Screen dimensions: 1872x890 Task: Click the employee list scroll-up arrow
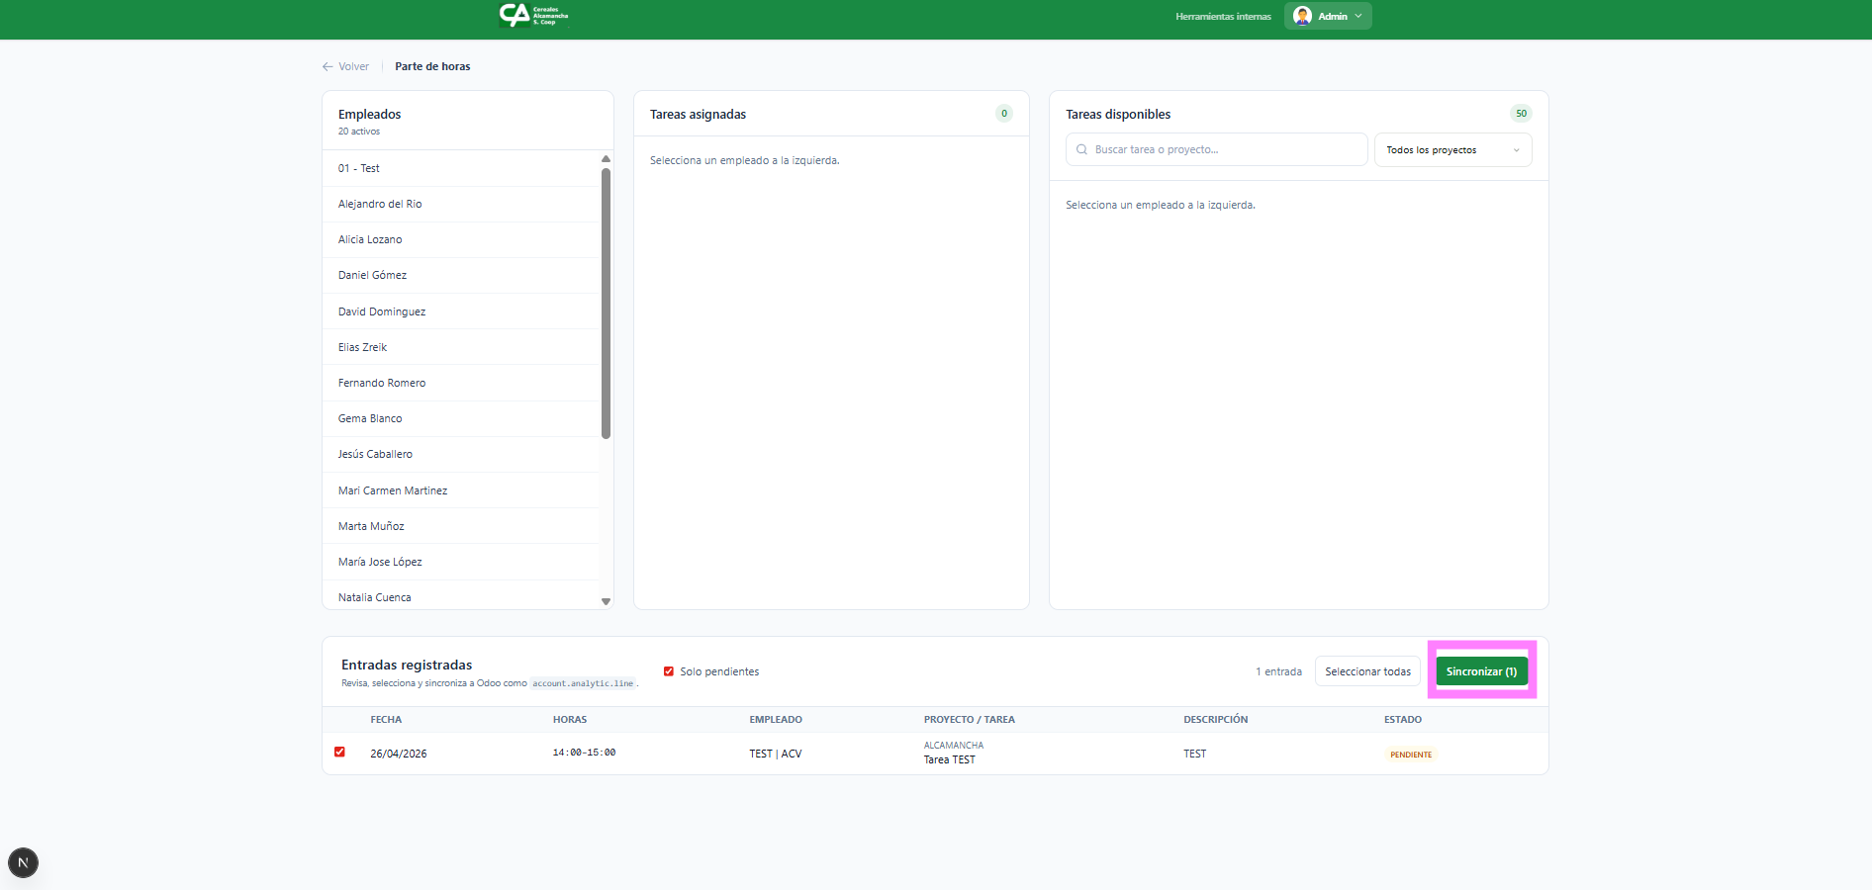pos(606,159)
